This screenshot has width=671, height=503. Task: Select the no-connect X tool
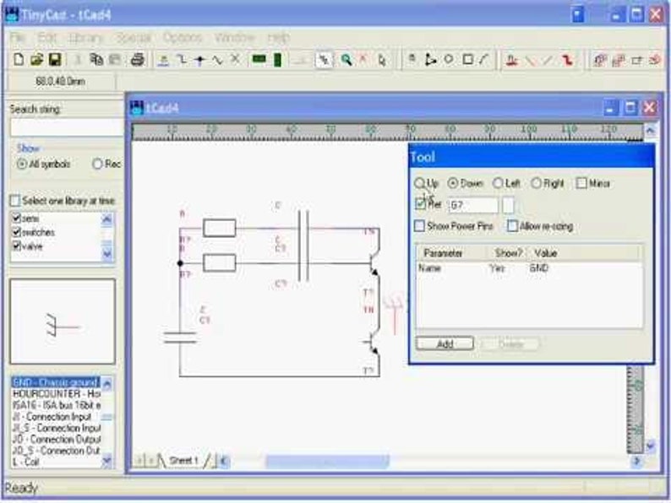[x=235, y=58]
